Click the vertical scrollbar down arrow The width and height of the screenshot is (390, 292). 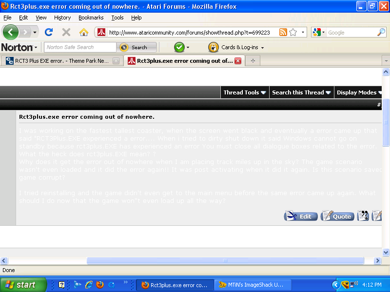coord(386,252)
